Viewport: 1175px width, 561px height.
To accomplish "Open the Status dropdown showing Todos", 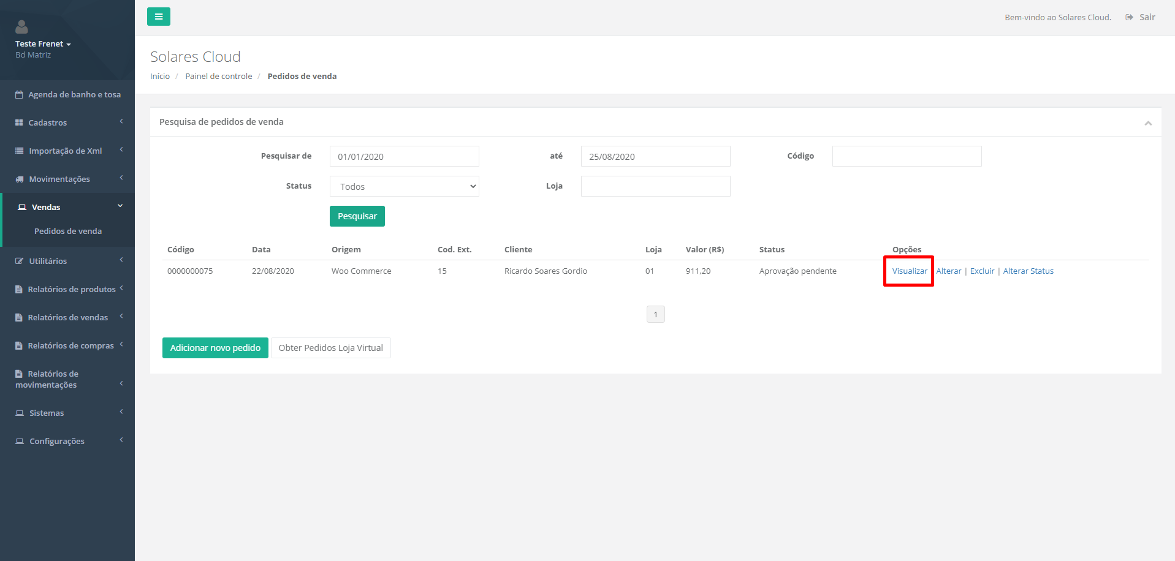I will point(404,186).
